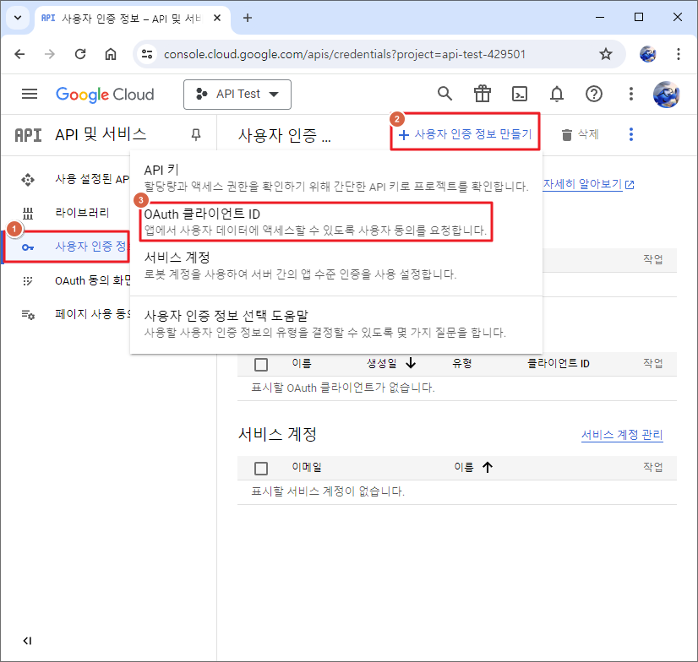Open the notifications bell

pos(557,94)
